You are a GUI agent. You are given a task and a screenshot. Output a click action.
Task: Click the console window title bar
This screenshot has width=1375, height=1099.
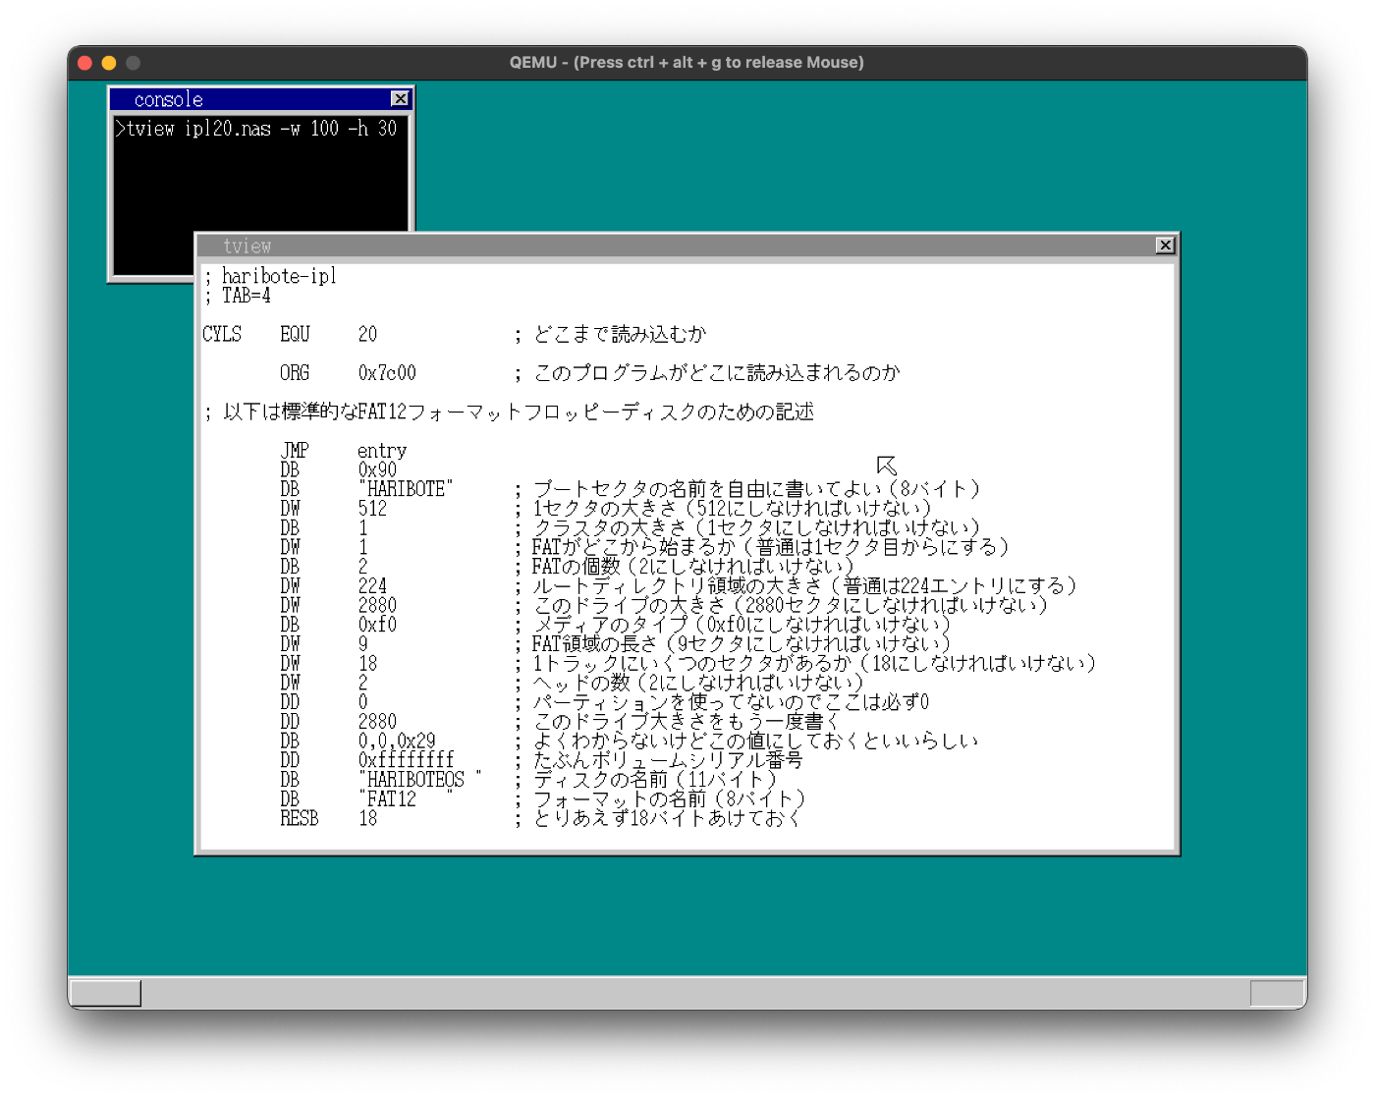pos(260,99)
